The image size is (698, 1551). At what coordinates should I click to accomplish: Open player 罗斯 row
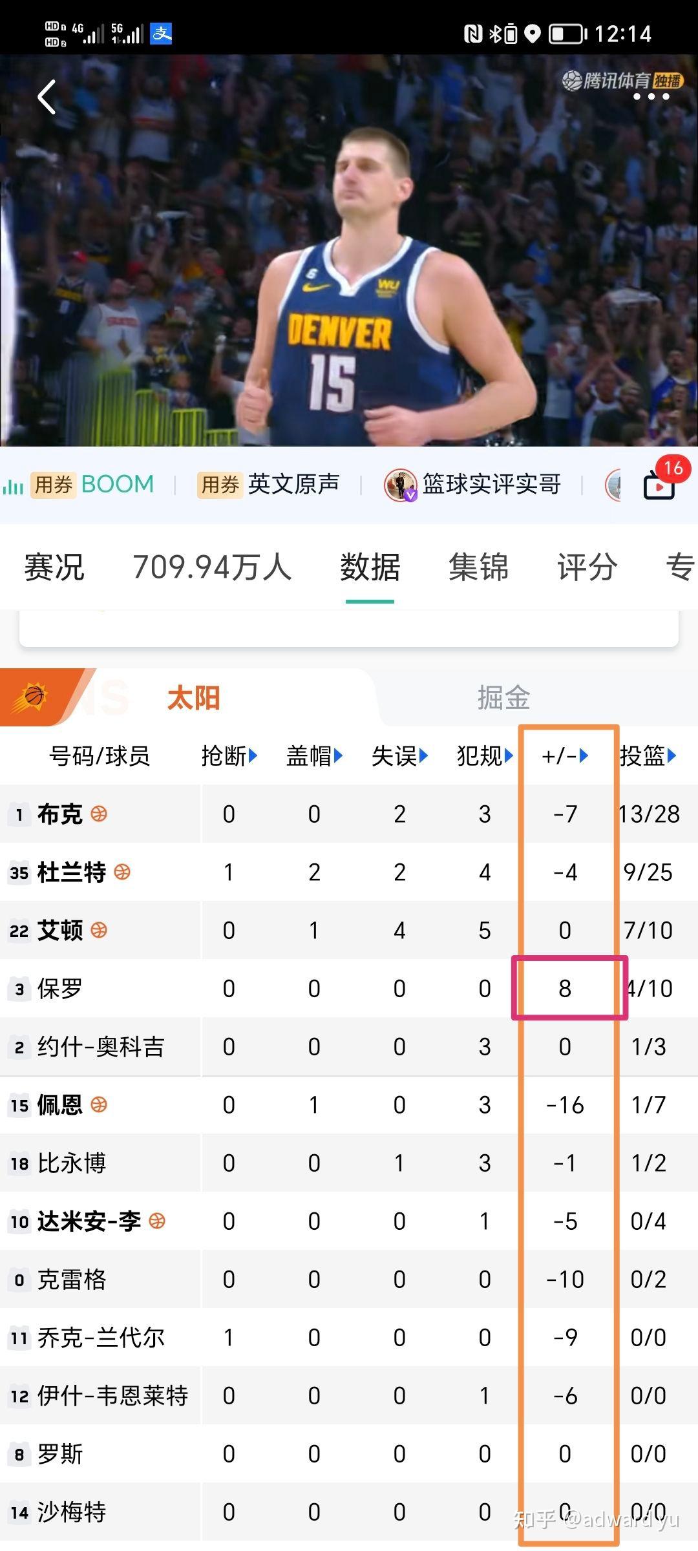(x=349, y=1453)
